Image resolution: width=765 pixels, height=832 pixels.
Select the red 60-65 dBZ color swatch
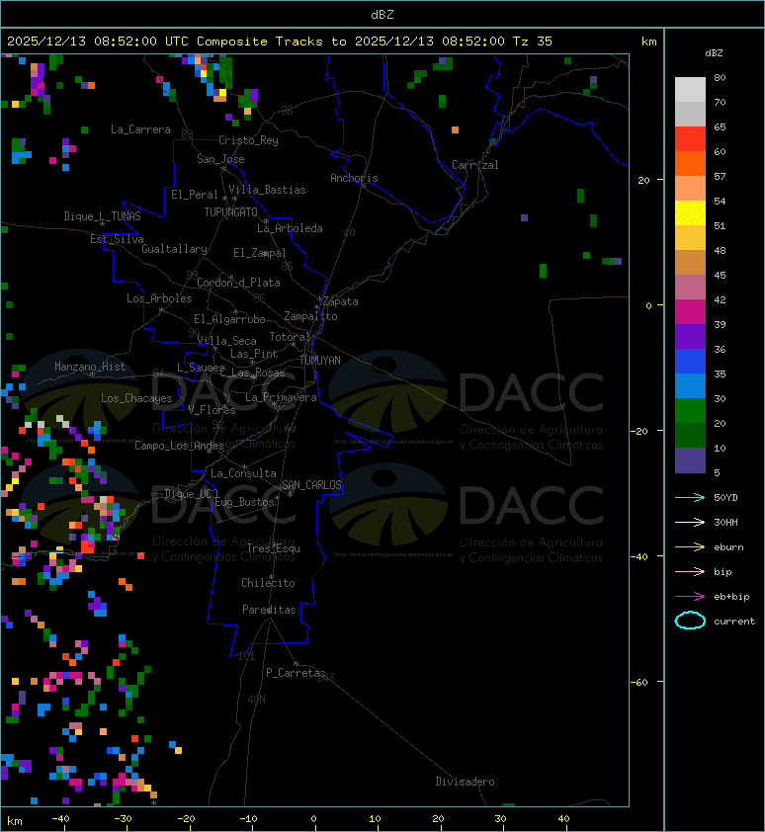pos(690,139)
